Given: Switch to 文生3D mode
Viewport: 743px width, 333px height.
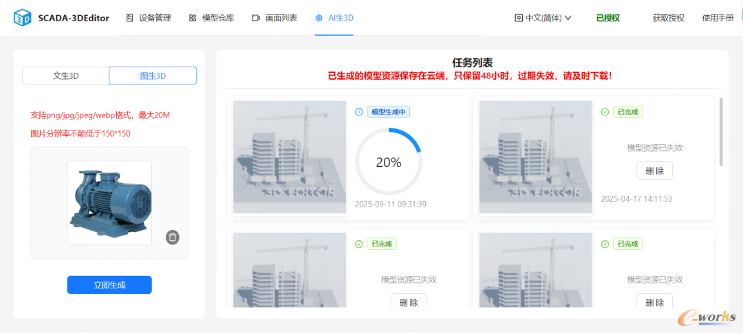Looking at the screenshot, I should 66,76.
